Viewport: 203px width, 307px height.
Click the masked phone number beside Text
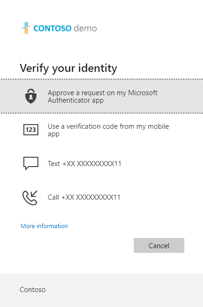point(92,163)
